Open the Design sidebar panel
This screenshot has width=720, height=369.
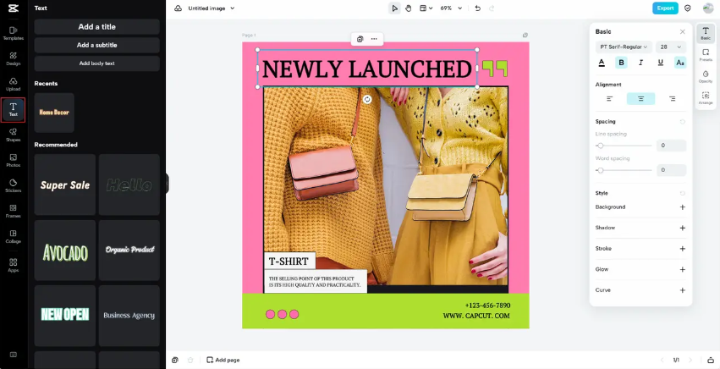(14, 58)
